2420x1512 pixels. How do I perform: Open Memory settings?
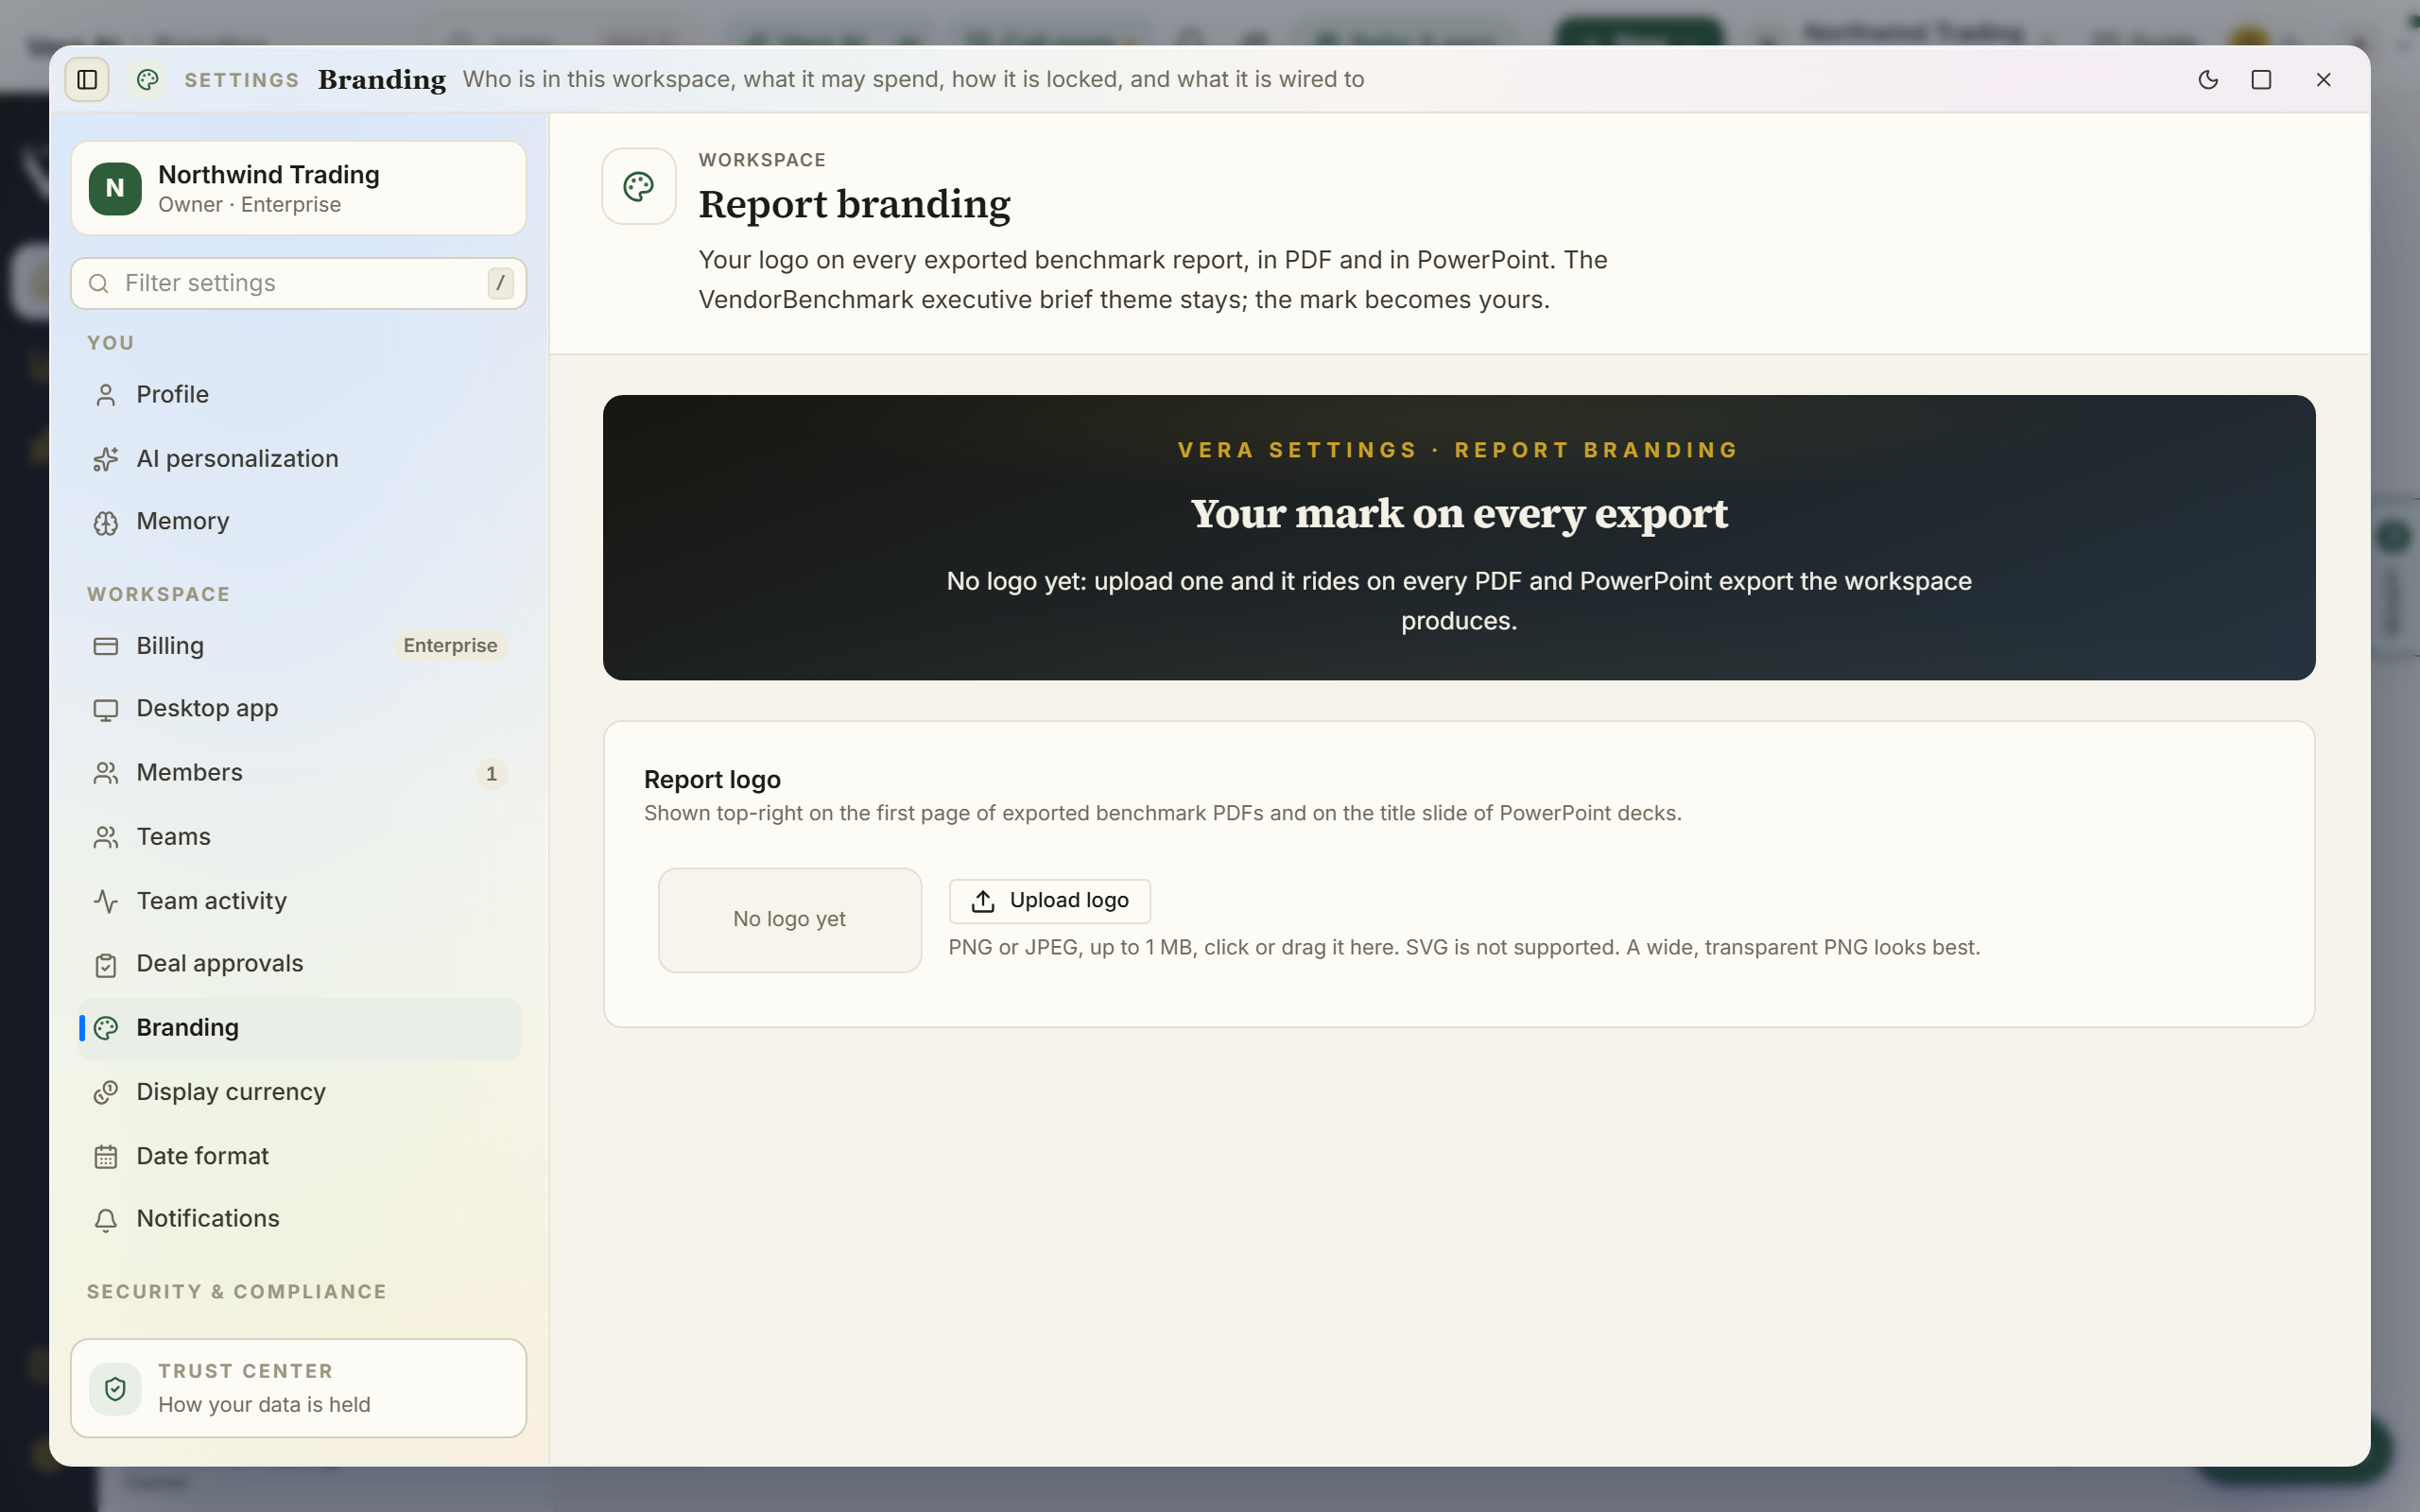pyautogui.click(x=299, y=521)
